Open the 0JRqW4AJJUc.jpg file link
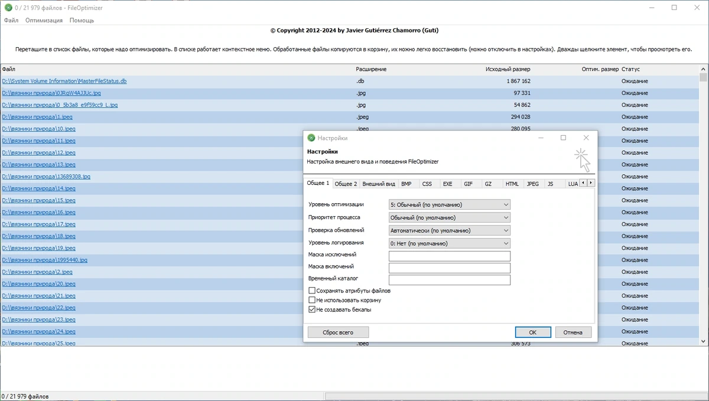Screen dimensions: 709x401 coord(51,93)
